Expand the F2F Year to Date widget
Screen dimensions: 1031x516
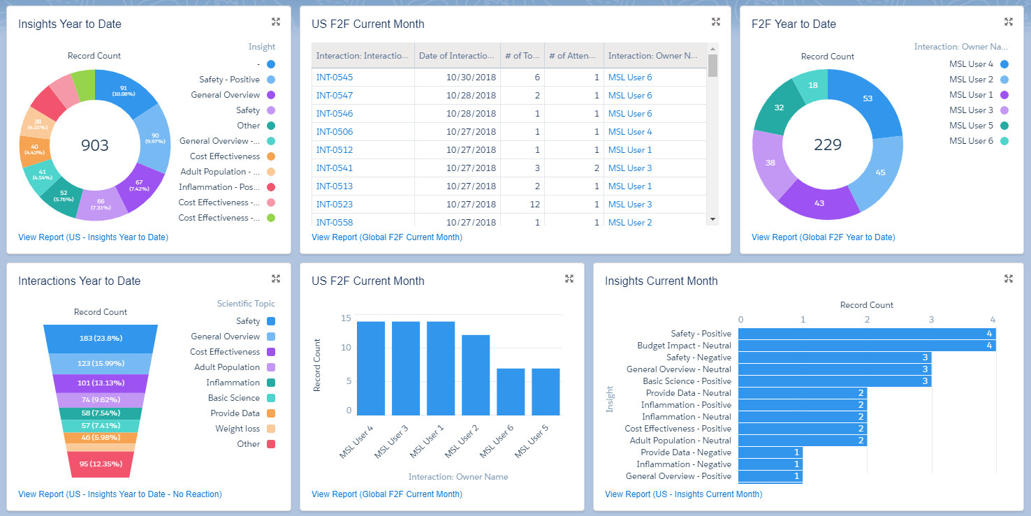pyautogui.click(x=1009, y=22)
